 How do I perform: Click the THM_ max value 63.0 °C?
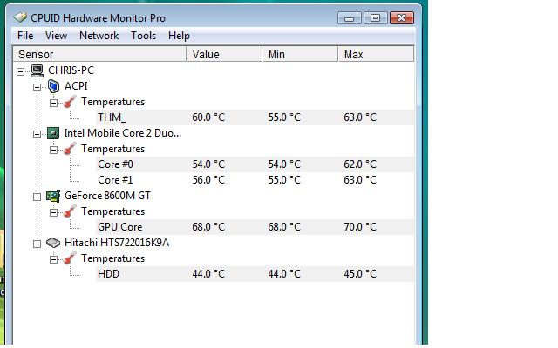[x=360, y=117]
